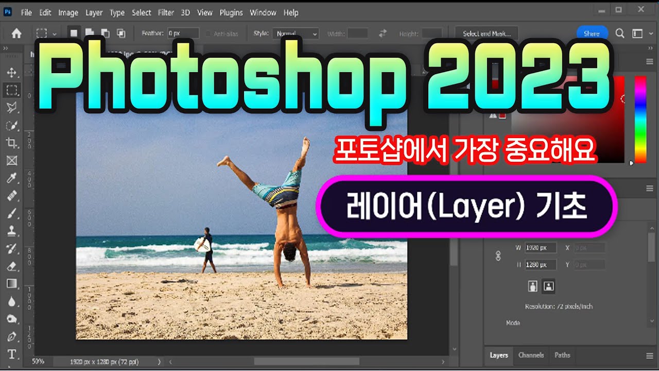Open the Style dropdown

click(x=296, y=33)
